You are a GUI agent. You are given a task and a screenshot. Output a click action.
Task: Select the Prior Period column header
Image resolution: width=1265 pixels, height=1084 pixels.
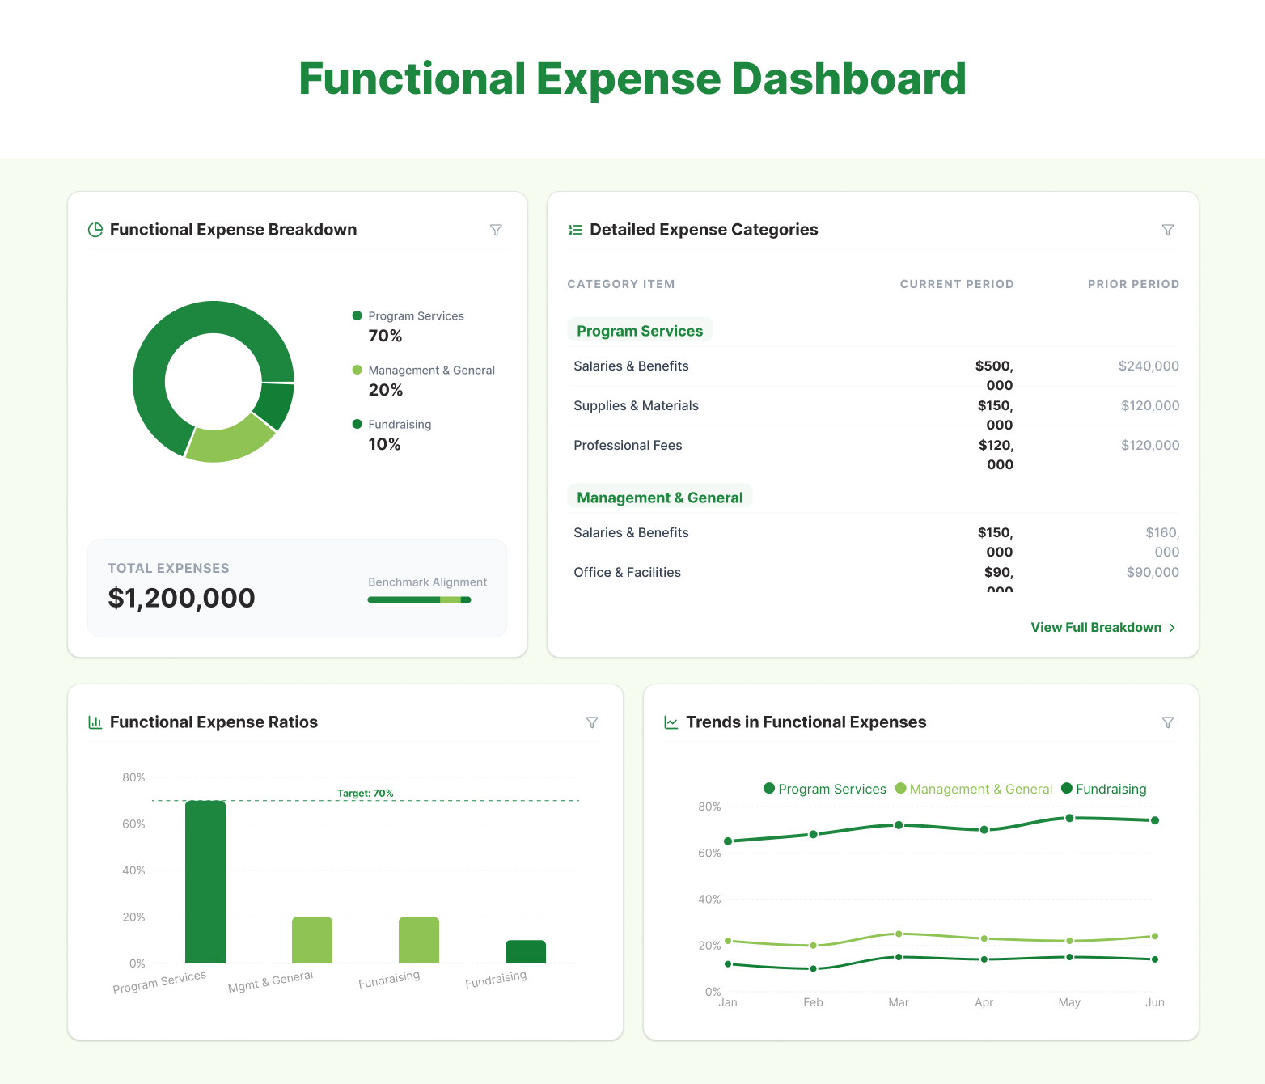1133,284
